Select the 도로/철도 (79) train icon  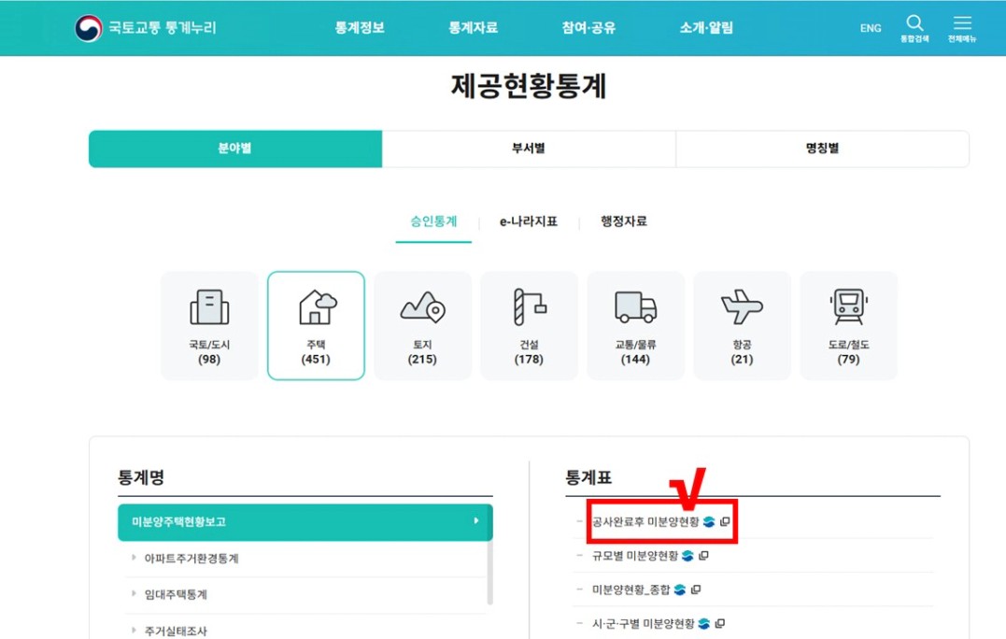point(848,326)
